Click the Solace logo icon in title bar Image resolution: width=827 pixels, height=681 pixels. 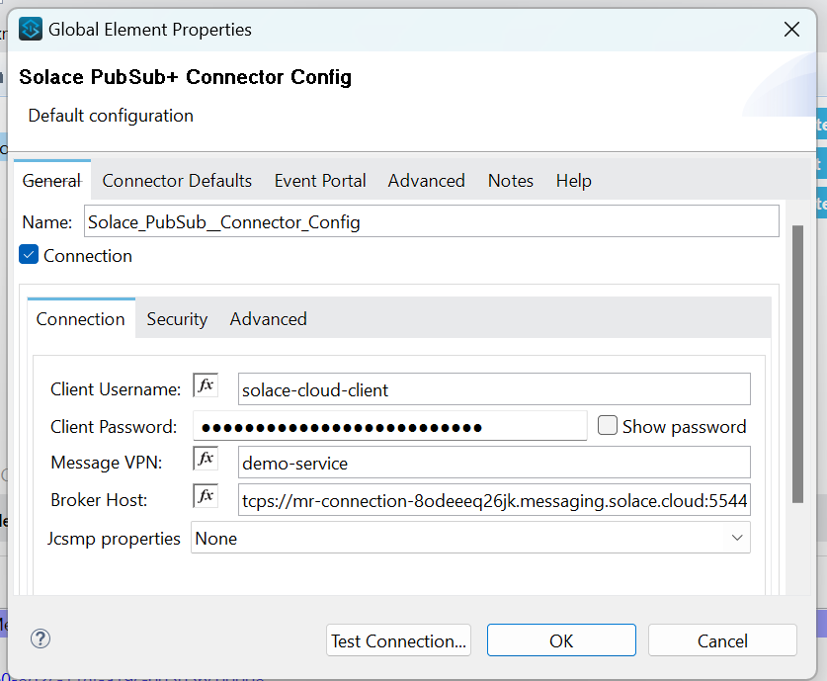(x=31, y=30)
